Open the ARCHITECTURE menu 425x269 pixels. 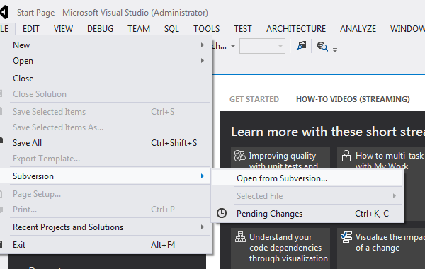point(296,29)
